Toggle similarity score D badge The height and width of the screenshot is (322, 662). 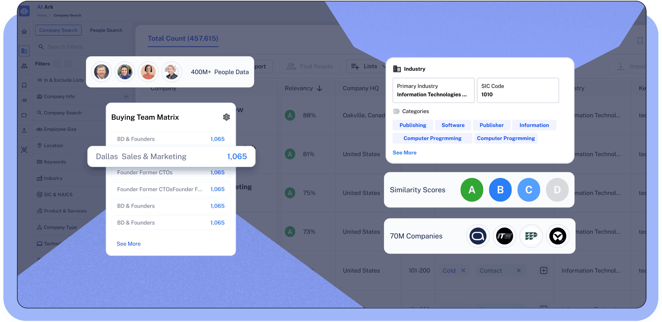point(557,190)
